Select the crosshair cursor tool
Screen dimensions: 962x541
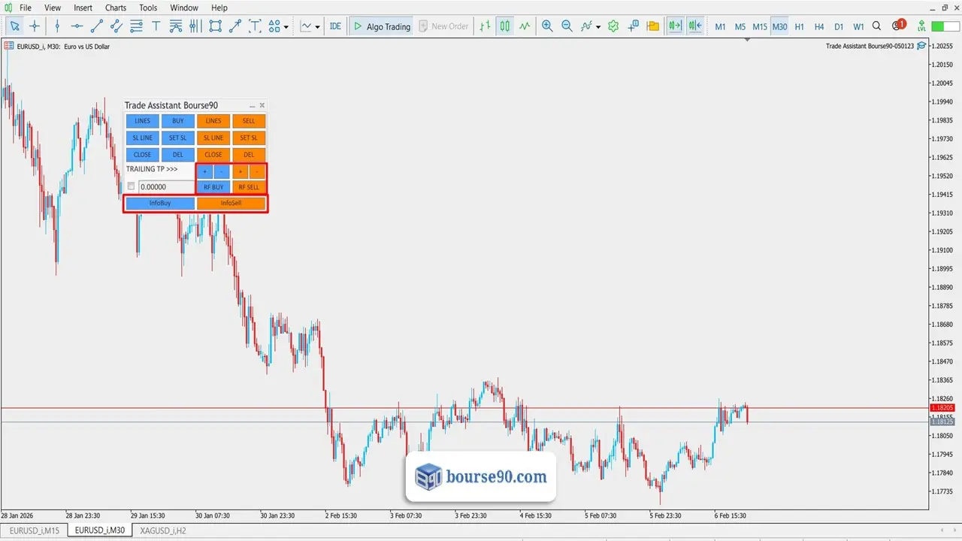(35, 26)
